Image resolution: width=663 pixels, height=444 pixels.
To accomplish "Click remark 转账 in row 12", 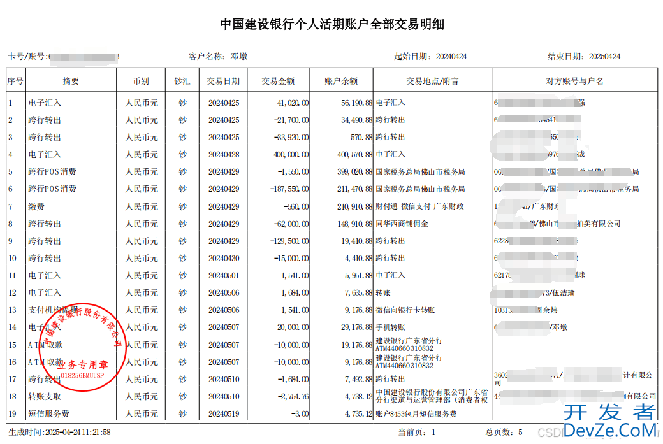I will tap(383, 293).
